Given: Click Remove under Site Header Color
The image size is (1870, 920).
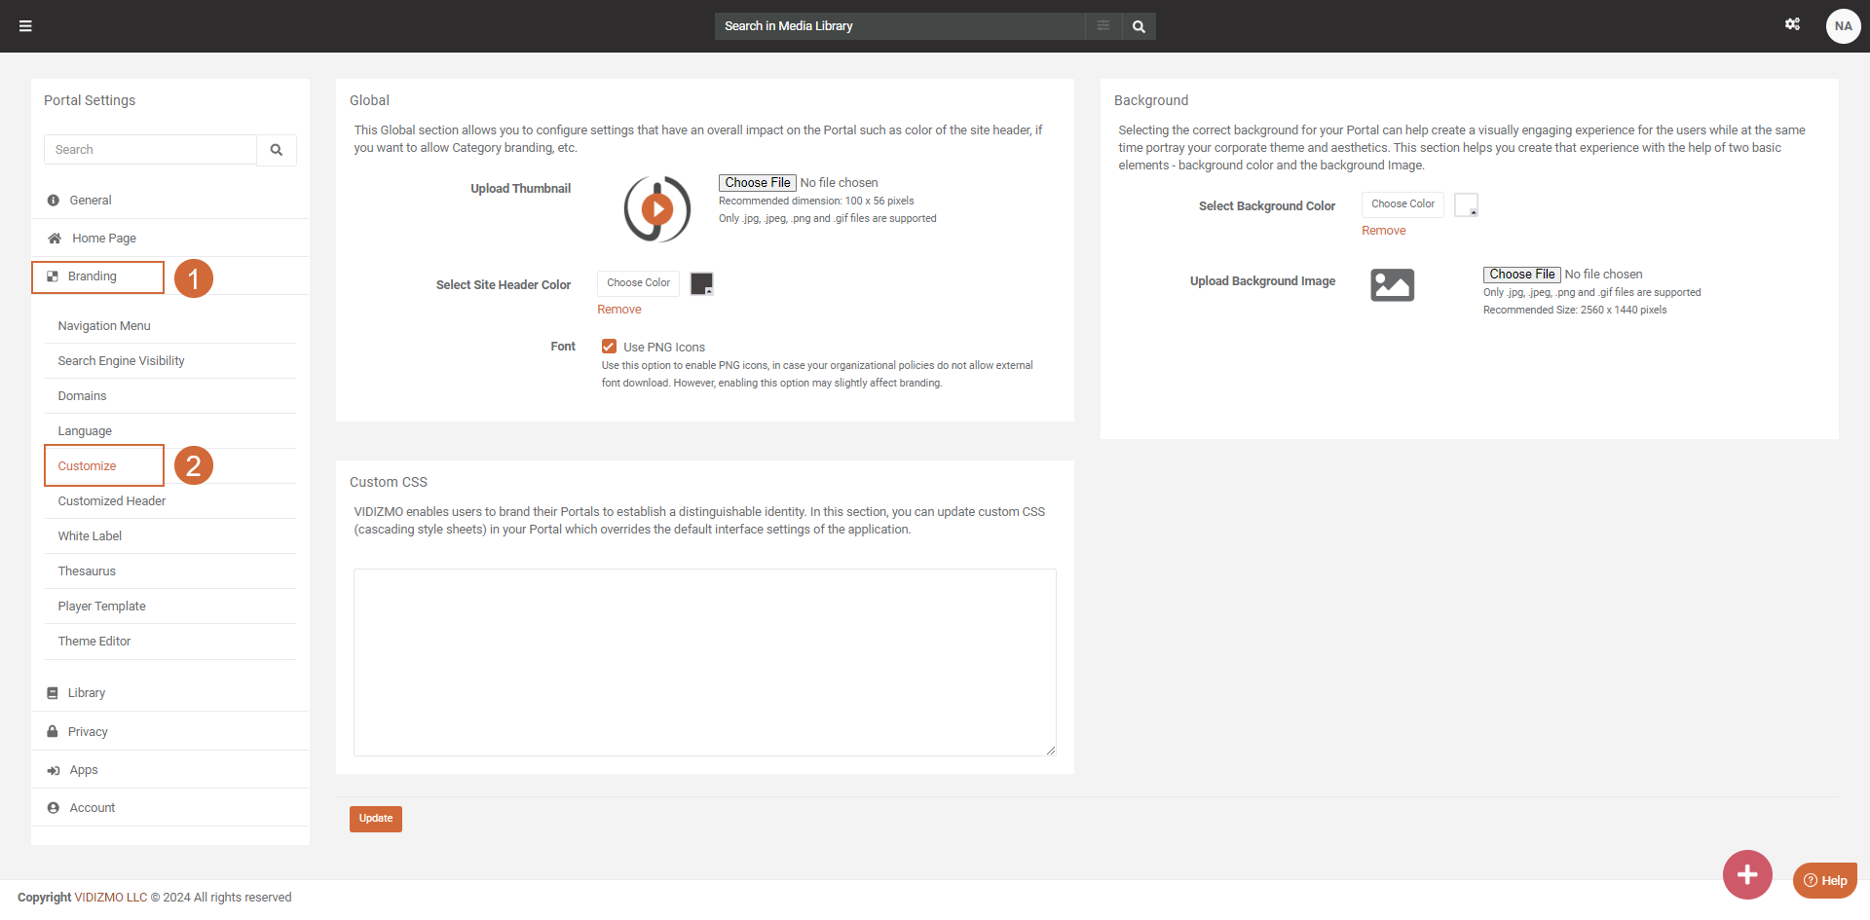Looking at the screenshot, I should [618, 310].
